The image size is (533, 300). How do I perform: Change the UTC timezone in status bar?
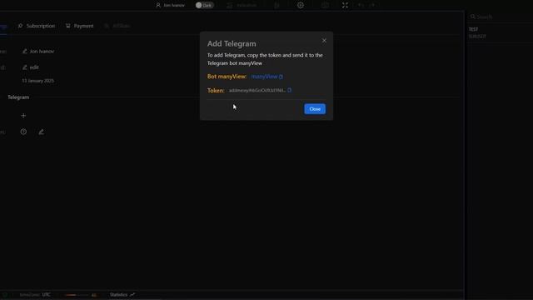(x=47, y=294)
